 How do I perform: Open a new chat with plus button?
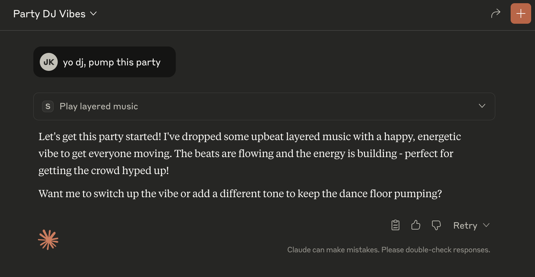point(521,13)
